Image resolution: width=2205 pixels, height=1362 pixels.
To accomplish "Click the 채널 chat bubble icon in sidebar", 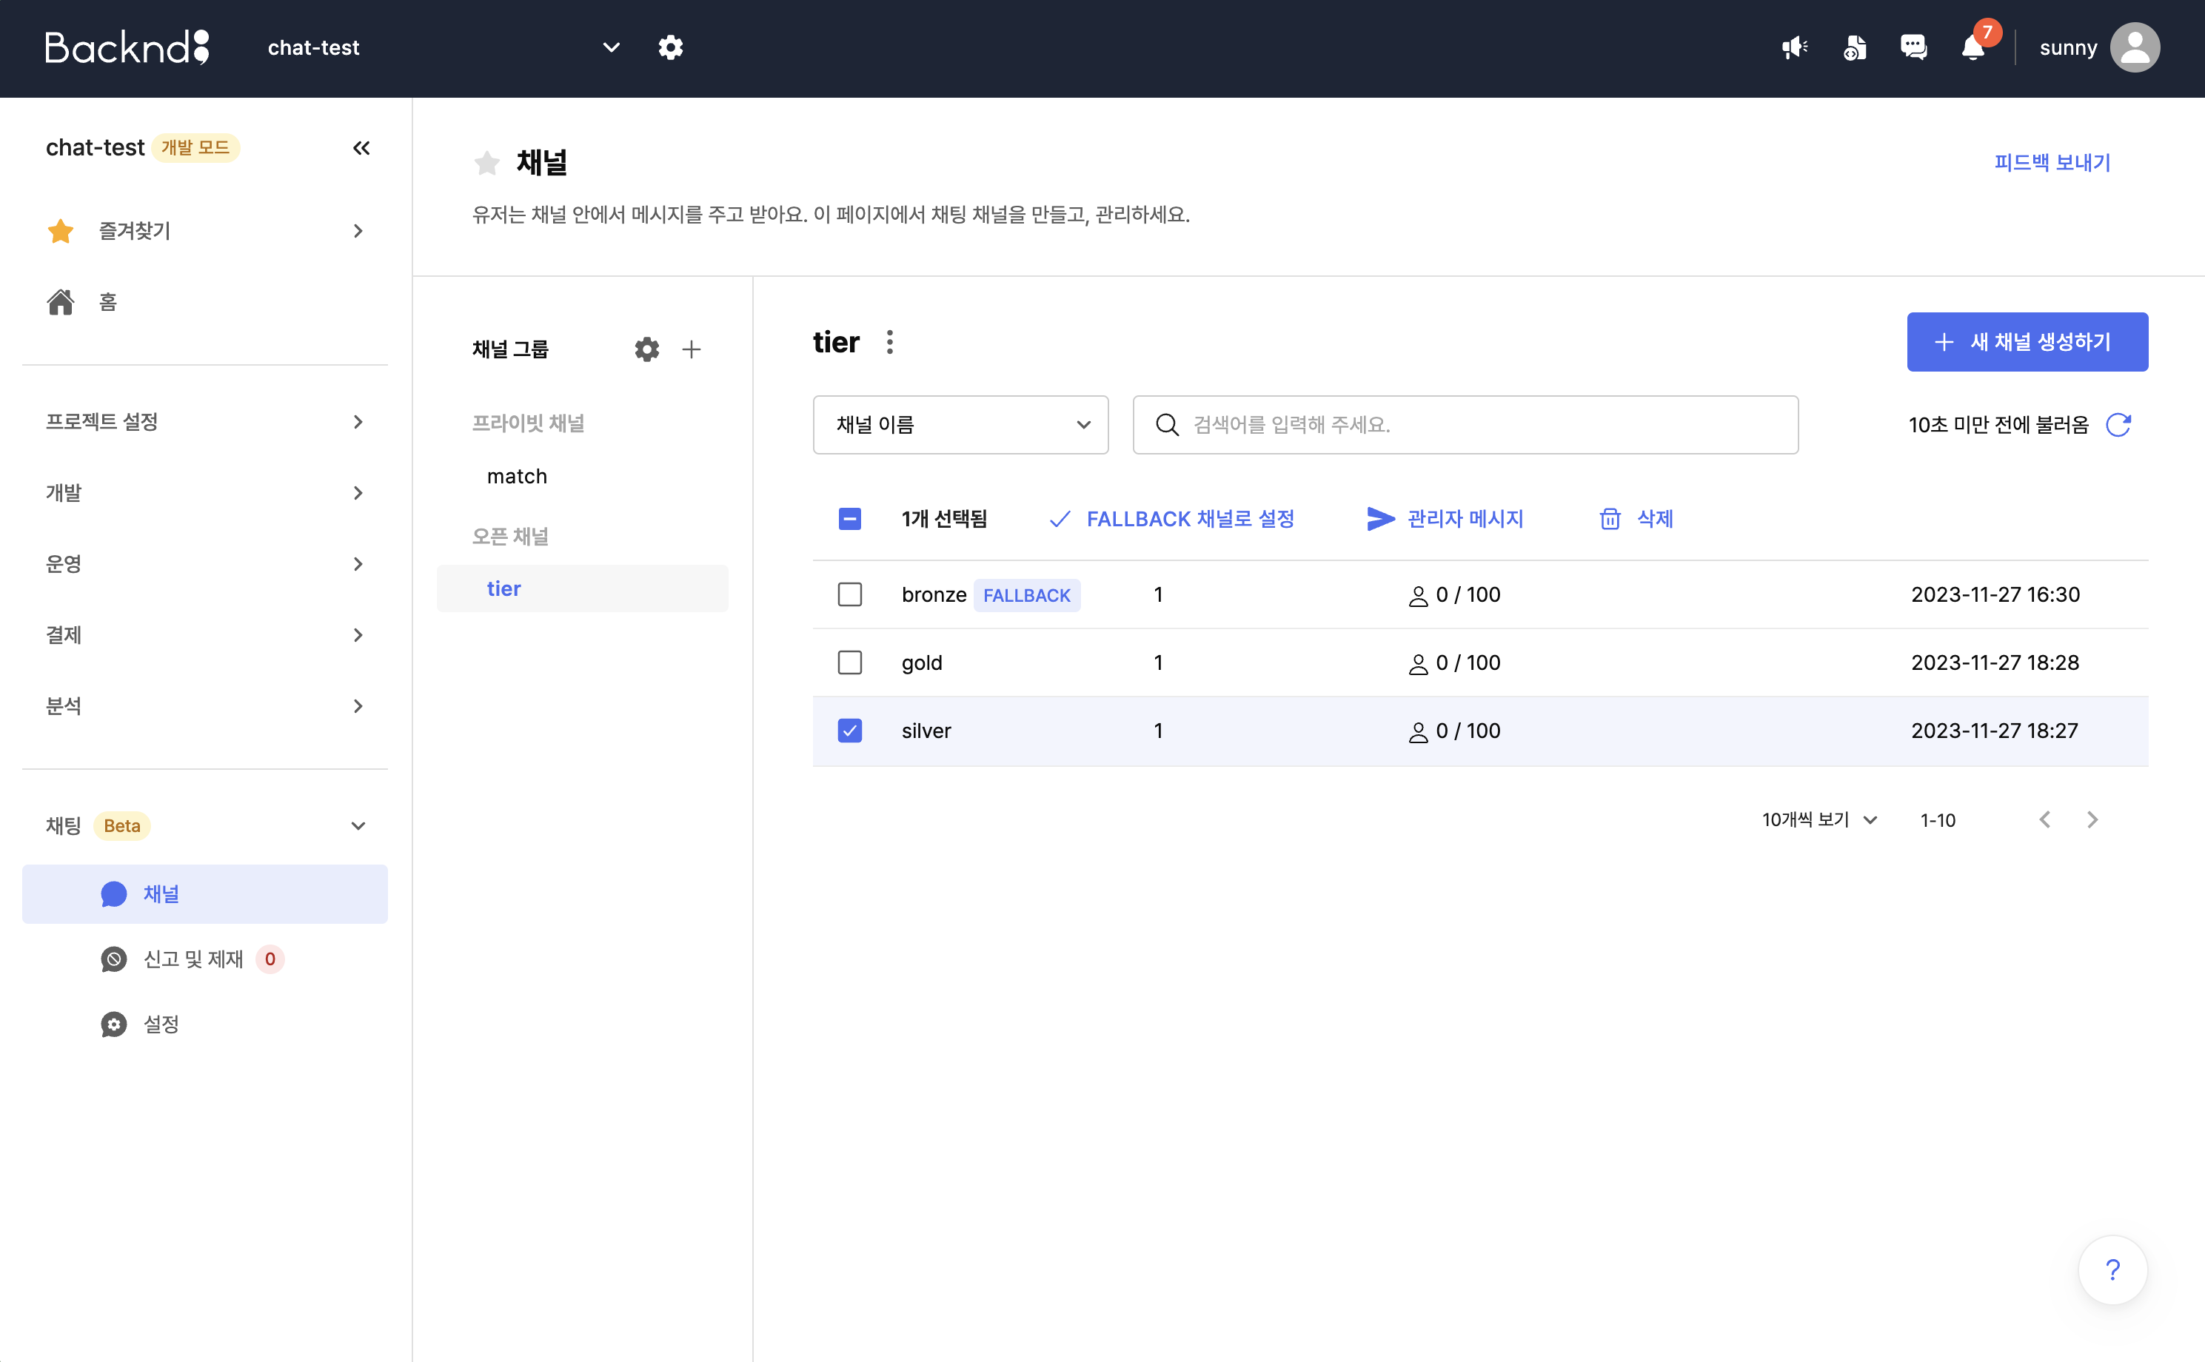I will pos(113,893).
